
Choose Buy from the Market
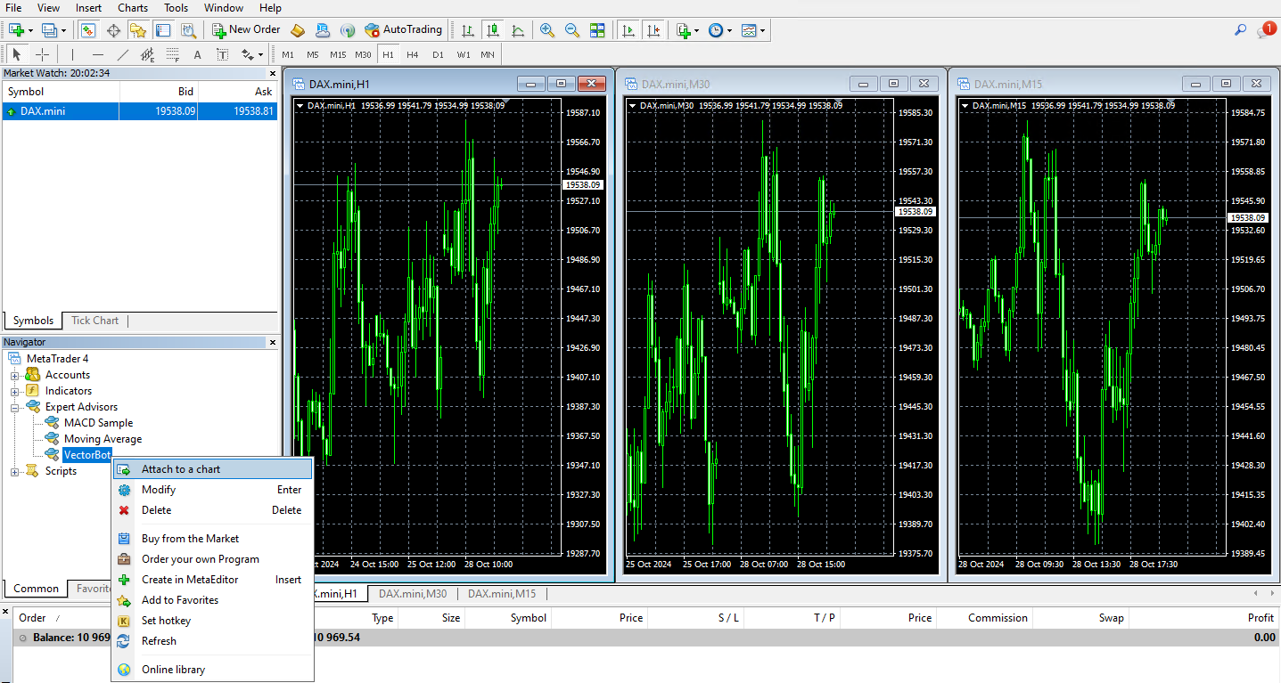[212, 539]
